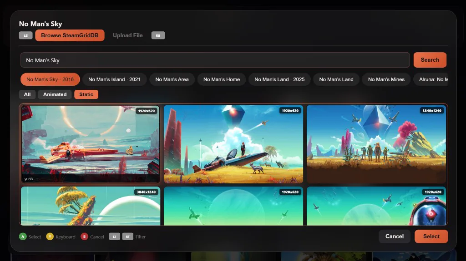Image resolution: width=466 pixels, height=261 pixels.
Task: Pick the teal artwork with astronaut helmet
Action: 376,206
